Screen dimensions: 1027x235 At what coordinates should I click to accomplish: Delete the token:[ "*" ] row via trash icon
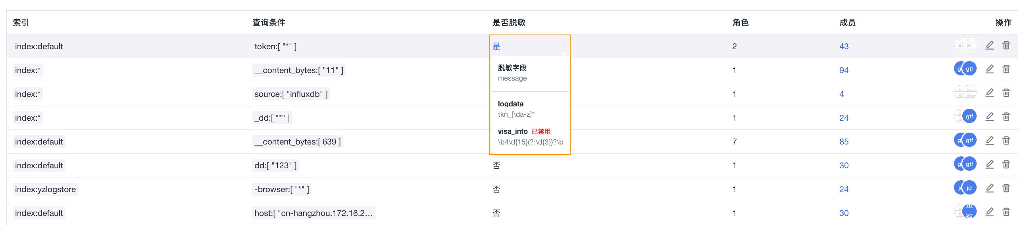point(1006,46)
